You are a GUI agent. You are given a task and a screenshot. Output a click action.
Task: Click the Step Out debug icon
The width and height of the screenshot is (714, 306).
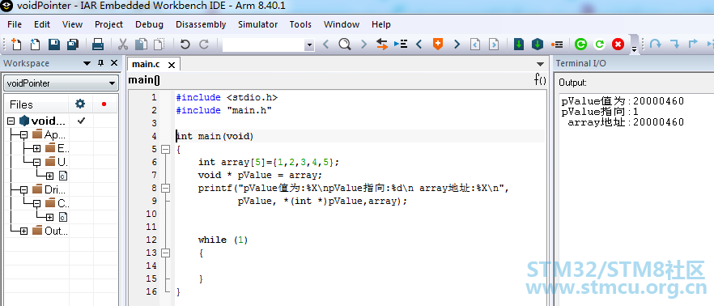(693, 45)
